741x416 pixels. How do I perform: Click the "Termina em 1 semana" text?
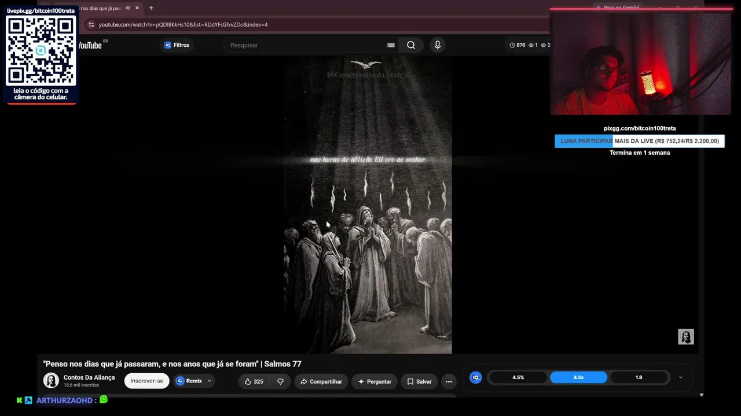pos(640,153)
